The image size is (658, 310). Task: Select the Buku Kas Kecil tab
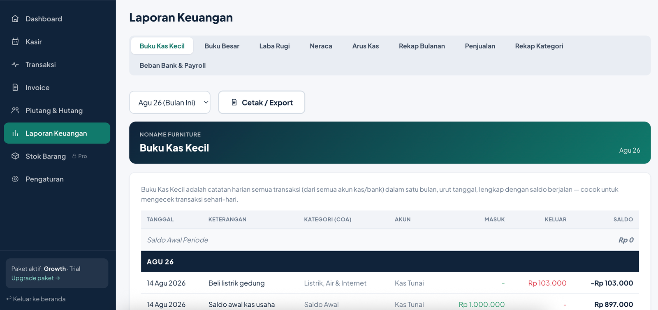pos(162,46)
